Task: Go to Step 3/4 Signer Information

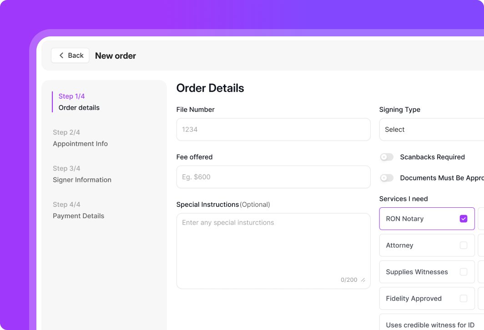Action: point(82,174)
